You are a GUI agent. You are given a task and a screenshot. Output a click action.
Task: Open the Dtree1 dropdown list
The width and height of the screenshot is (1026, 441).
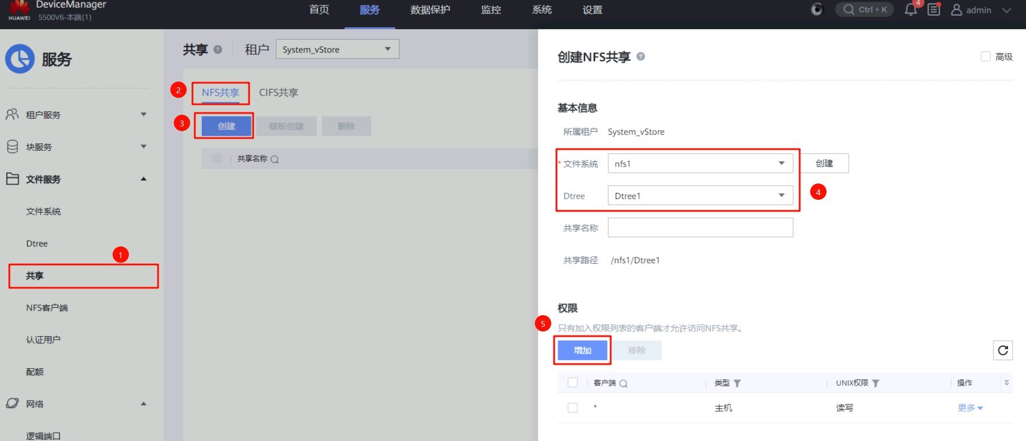point(700,196)
